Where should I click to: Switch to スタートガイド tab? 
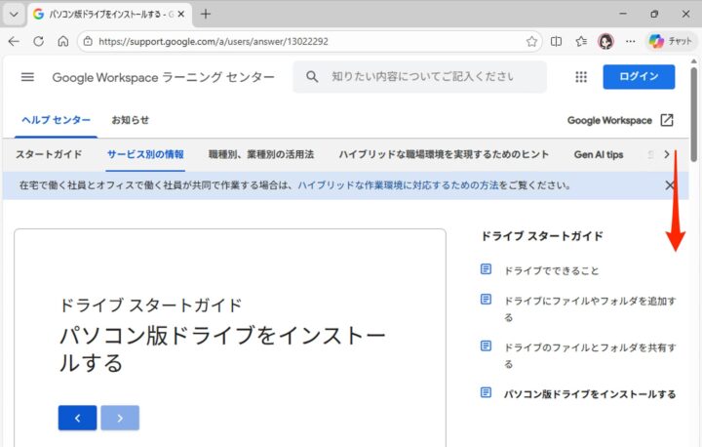click(x=49, y=154)
